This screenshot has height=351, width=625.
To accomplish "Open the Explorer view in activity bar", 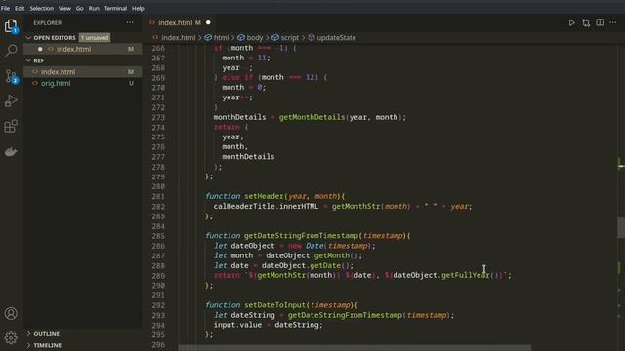I will pyautogui.click(x=11, y=26).
